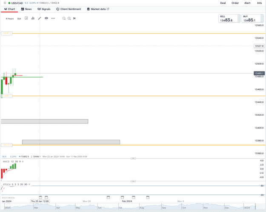Click the Info menu item

(259, 3)
